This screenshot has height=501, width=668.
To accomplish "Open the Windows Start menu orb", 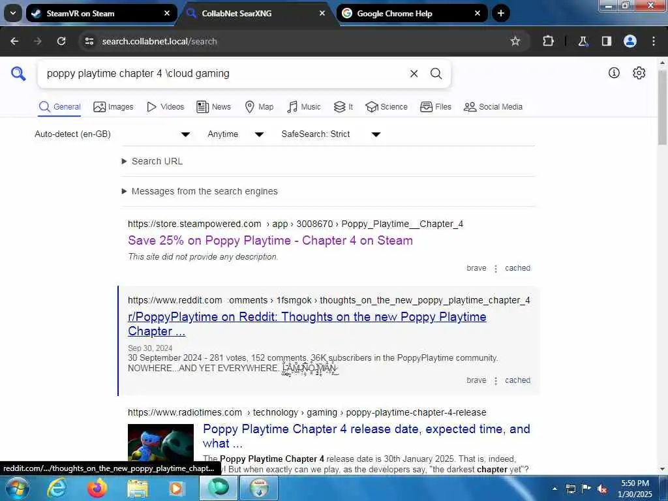I will pos(17,488).
